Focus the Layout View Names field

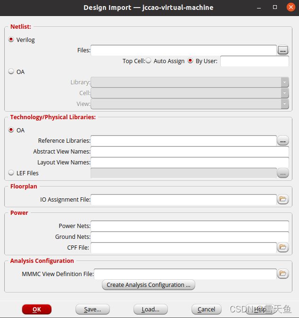[190, 162]
